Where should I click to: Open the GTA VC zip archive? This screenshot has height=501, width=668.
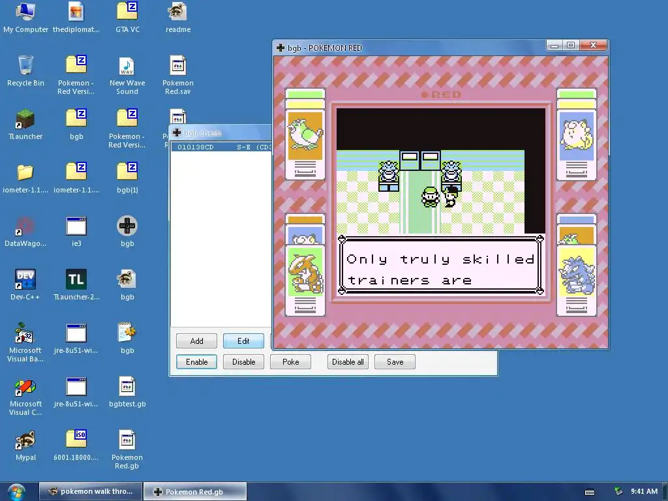(127, 17)
